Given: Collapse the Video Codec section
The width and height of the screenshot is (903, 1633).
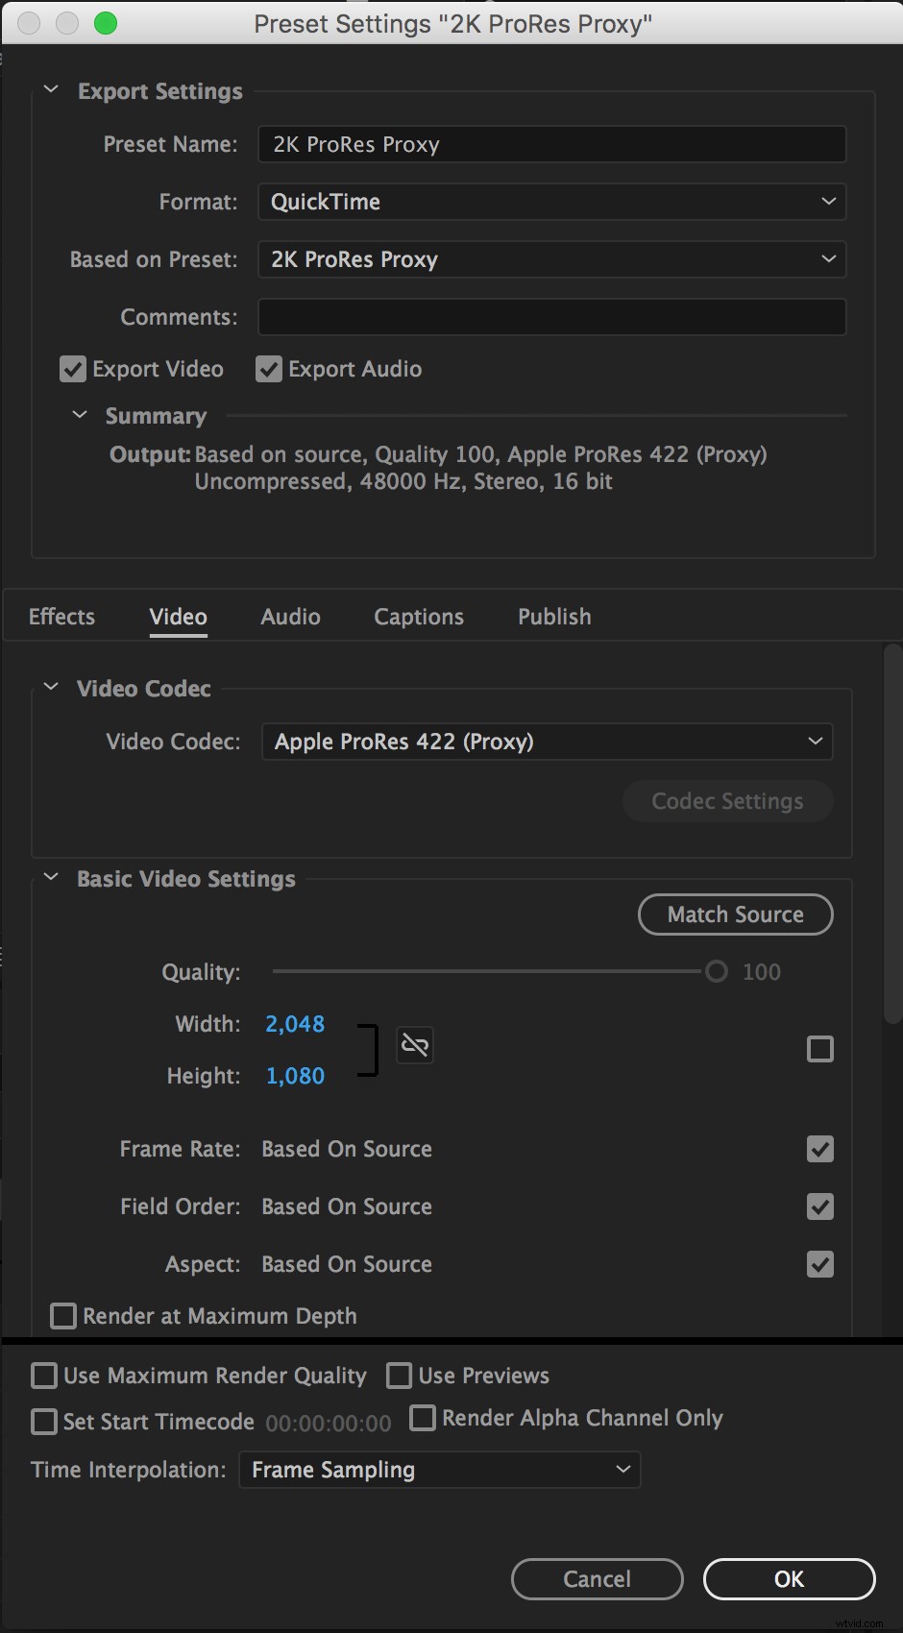Looking at the screenshot, I should click(x=52, y=687).
